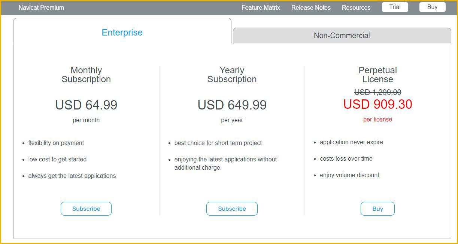
Task: Open the Resources menu item
Action: (x=356, y=7)
